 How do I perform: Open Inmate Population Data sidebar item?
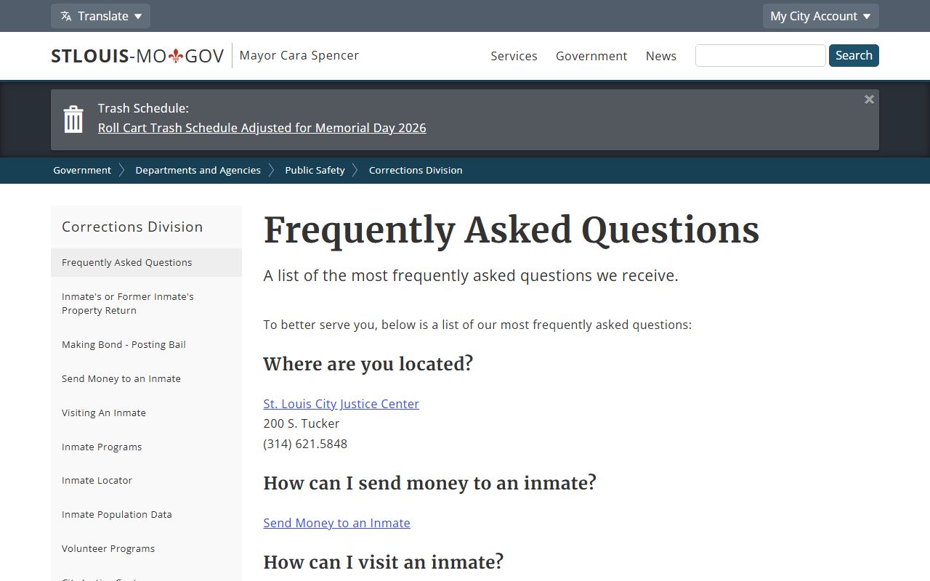point(146,514)
